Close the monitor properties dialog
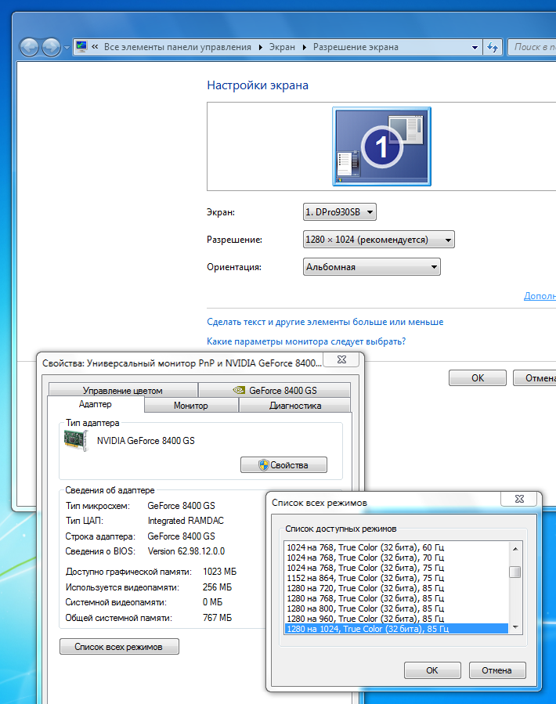The image size is (556, 704). [x=341, y=359]
